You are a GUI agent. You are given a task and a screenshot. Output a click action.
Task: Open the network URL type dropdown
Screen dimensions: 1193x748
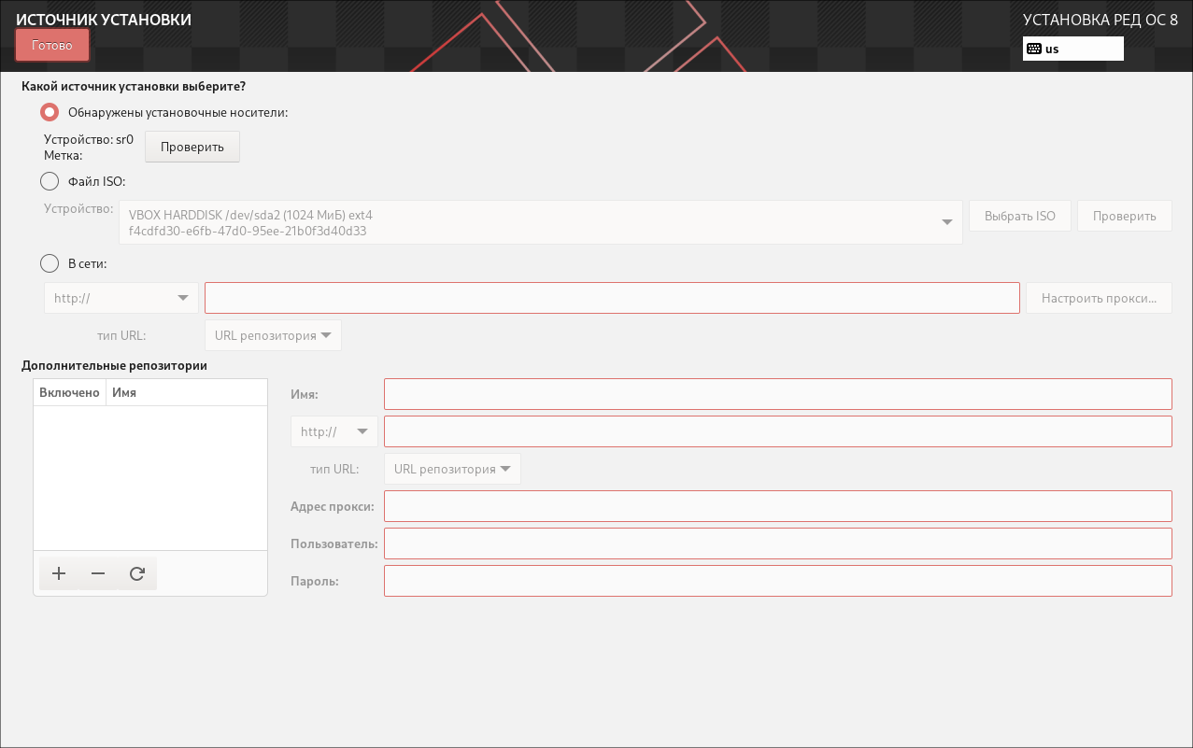coord(273,335)
